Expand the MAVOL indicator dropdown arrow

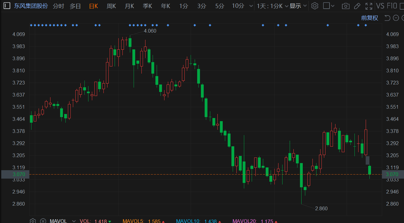pos(74,221)
